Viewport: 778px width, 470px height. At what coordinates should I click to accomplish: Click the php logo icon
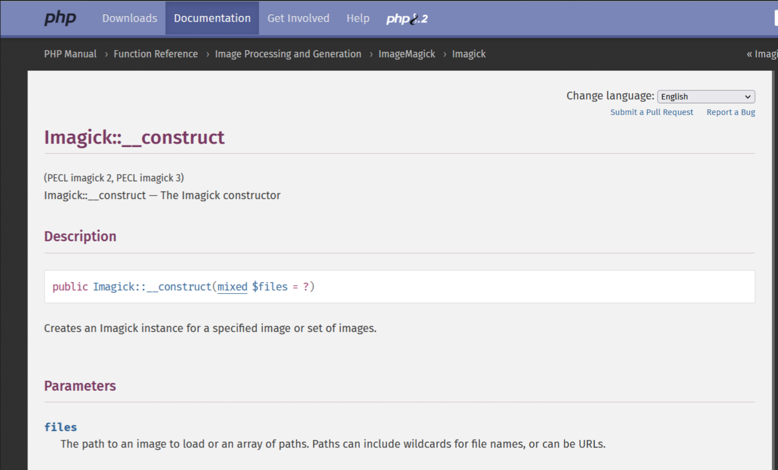(60, 18)
